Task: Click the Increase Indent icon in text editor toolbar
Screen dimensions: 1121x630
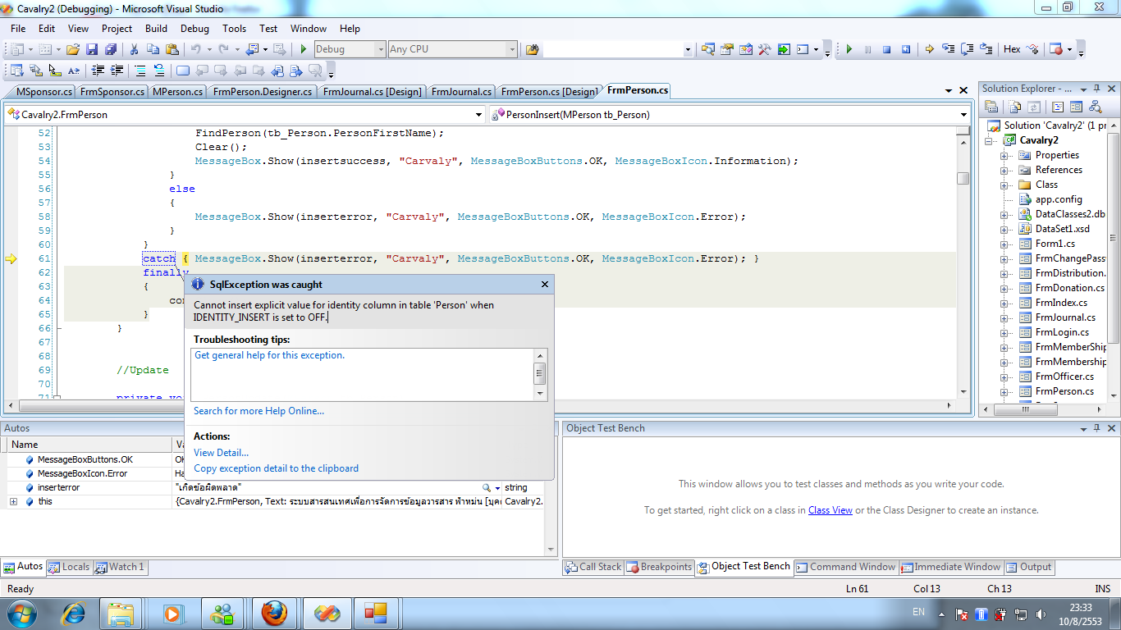Action: pyautogui.click(x=117, y=71)
